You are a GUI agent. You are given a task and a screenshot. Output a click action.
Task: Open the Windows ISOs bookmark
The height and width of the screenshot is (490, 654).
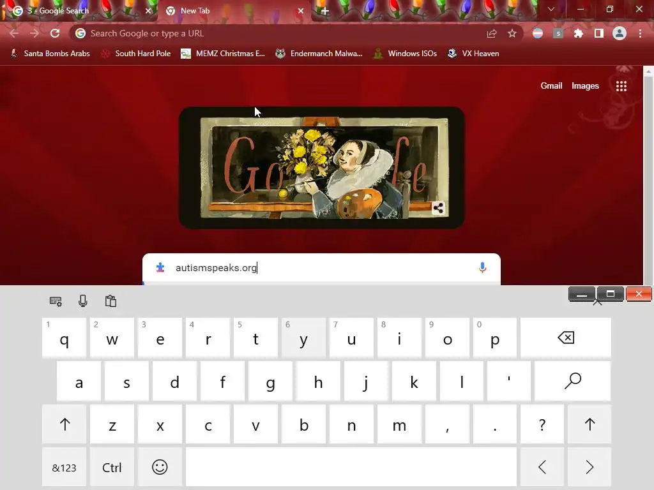coord(405,54)
